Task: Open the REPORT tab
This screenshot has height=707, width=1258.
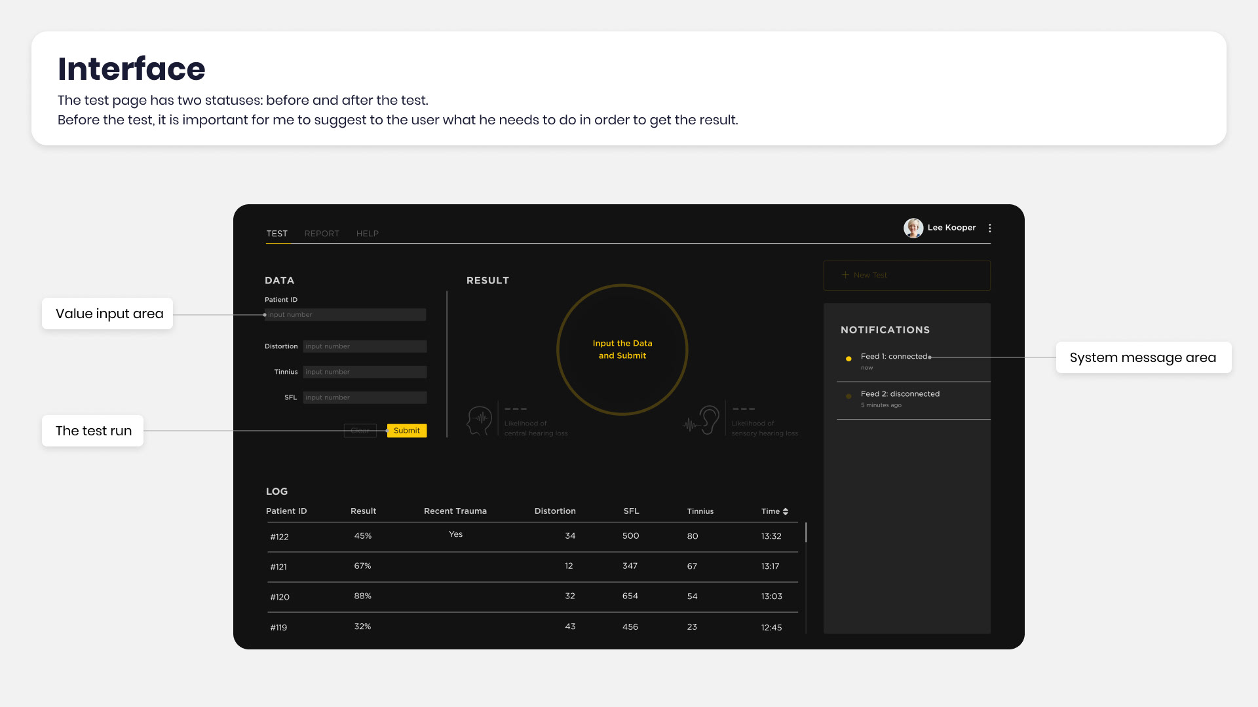Action: 322,234
